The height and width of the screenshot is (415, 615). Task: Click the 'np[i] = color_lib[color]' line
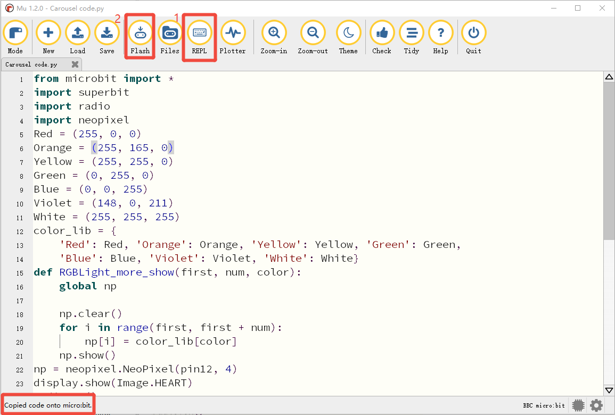161,342
